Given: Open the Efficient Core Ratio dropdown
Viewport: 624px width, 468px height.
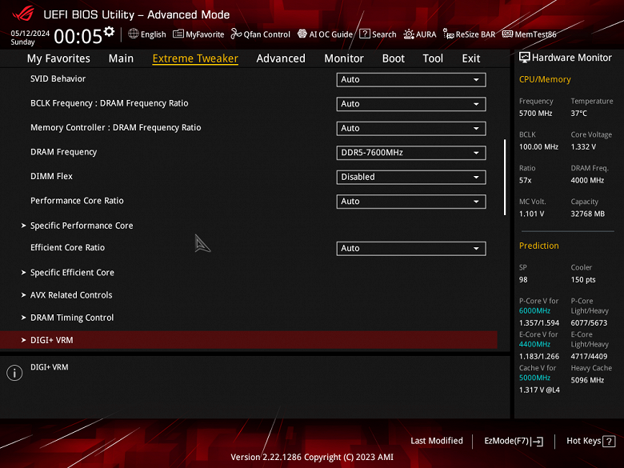Looking at the screenshot, I should 410,248.
